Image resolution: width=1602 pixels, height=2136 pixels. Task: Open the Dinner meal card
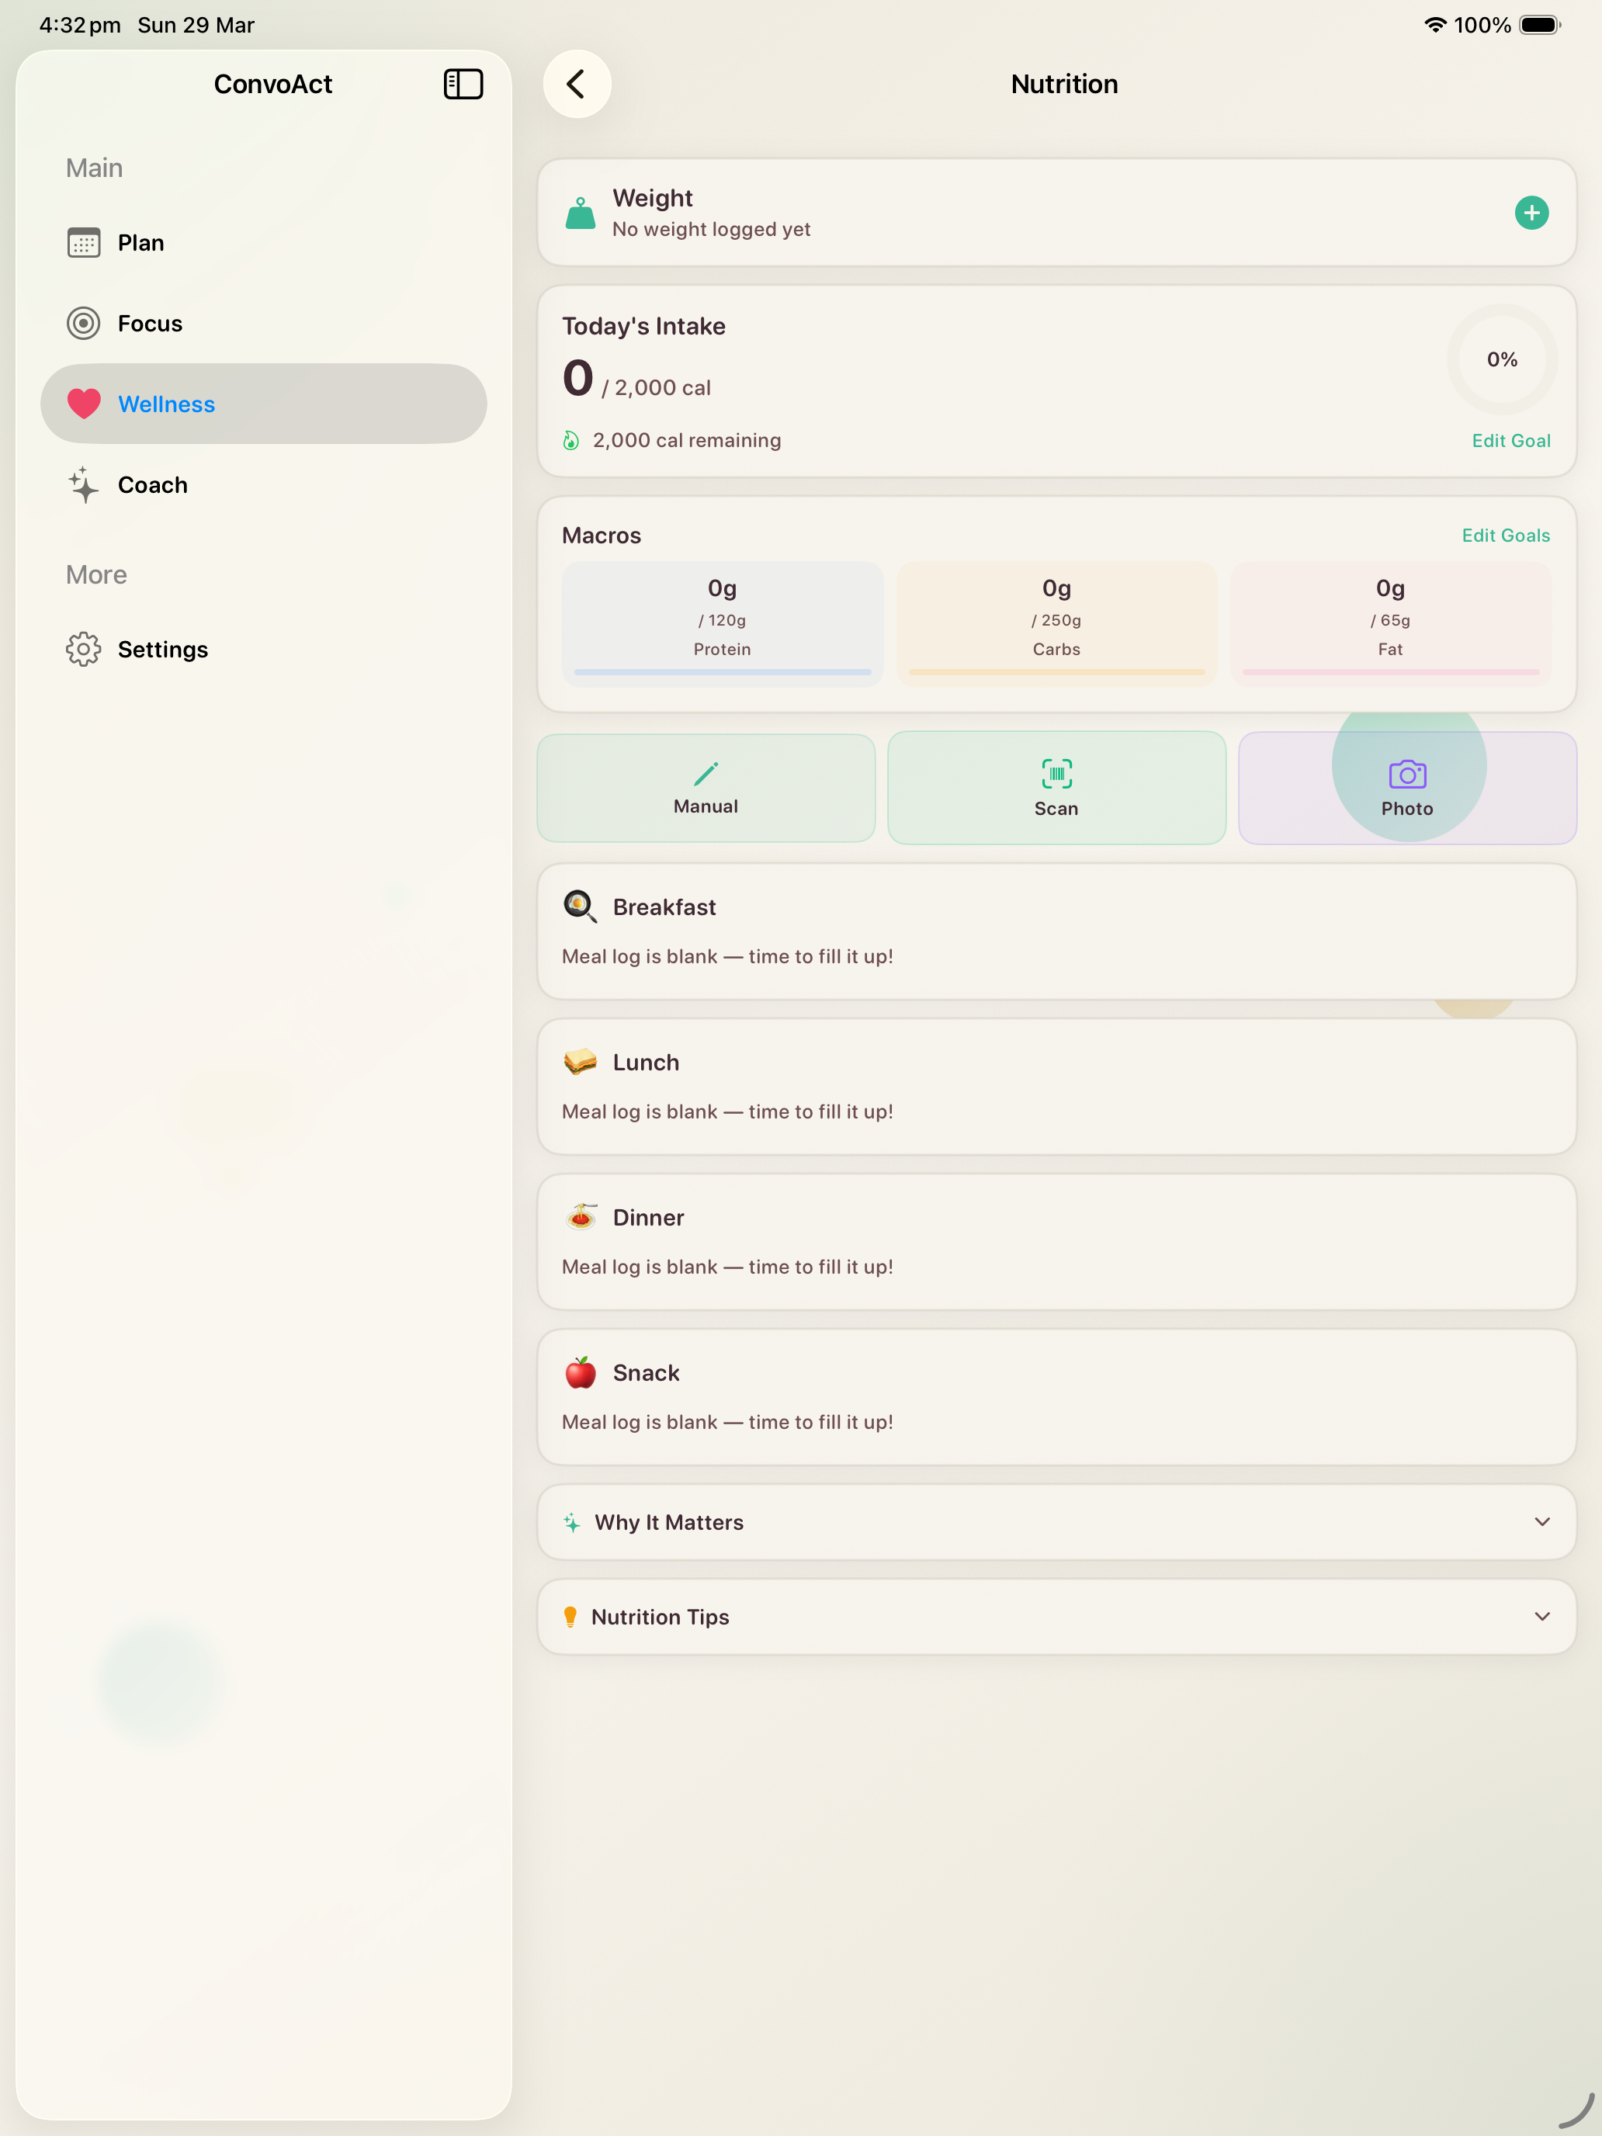click(x=1056, y=1243)
